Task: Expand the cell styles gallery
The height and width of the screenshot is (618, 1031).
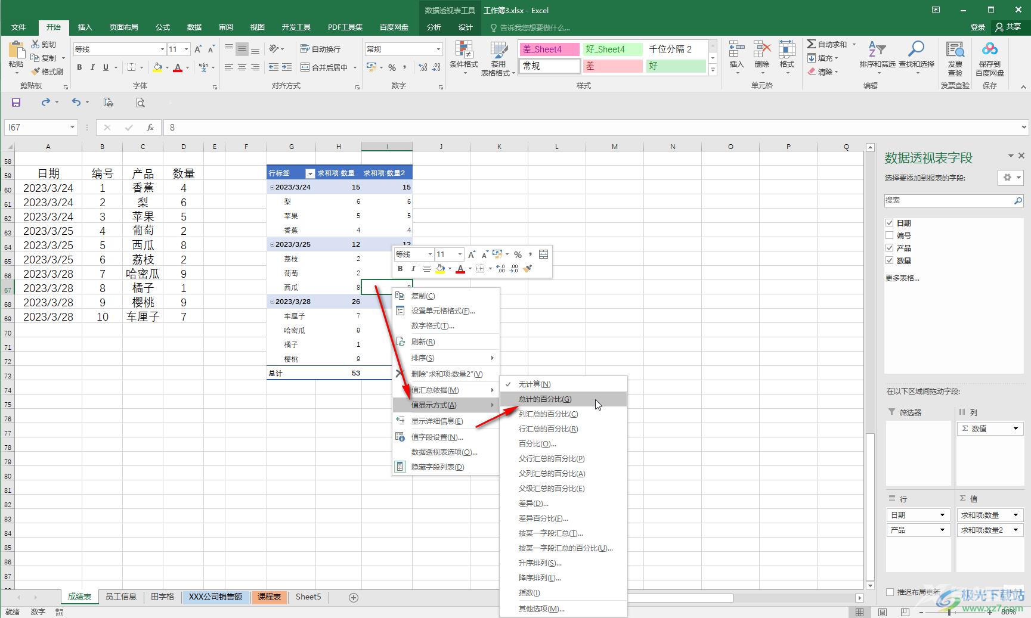Action: (713, 70)
